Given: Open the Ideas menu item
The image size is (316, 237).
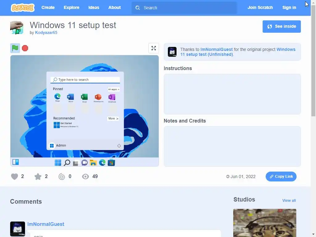Looking at the screenshot, I should pos(94,8).
